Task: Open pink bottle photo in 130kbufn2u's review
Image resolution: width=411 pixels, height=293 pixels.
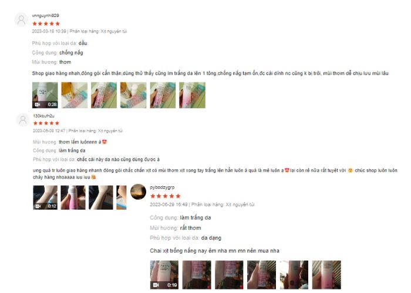Action: click(73, 197)
